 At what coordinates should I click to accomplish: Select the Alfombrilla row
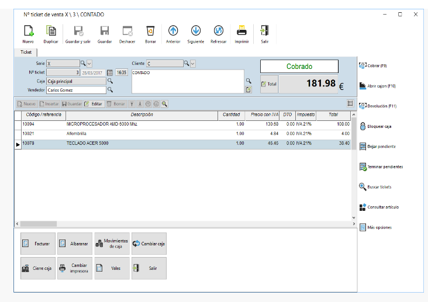(182, 134)
